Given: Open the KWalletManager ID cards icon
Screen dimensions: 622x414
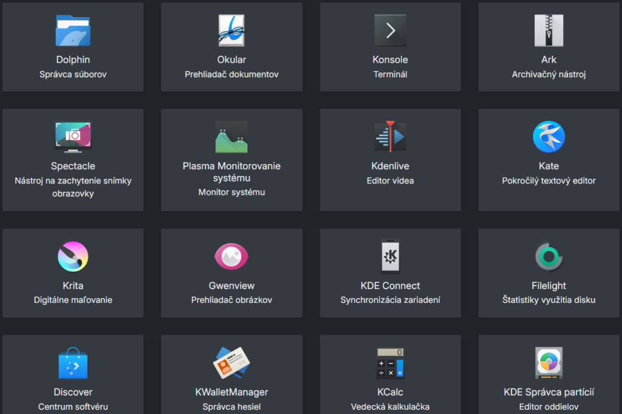Looking at the screenshot, I should click(x=231, y=363).
